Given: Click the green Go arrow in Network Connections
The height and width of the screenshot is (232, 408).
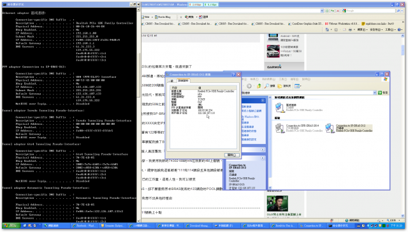Looking at the screenshot, I should click(x=380, y=92).
